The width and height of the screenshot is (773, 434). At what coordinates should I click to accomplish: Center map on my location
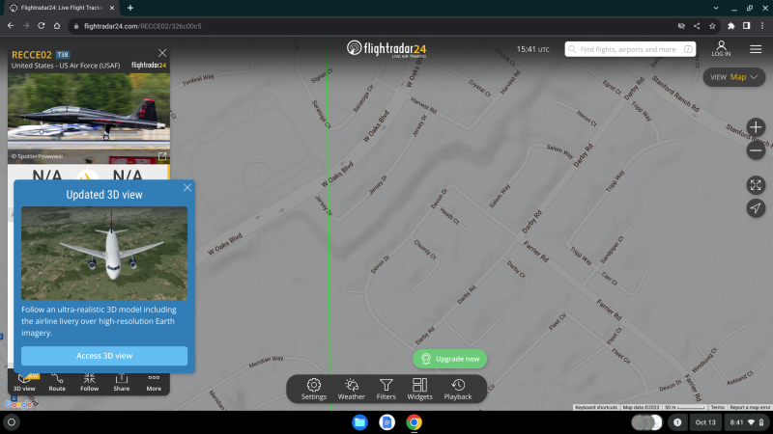click(756, 208)
